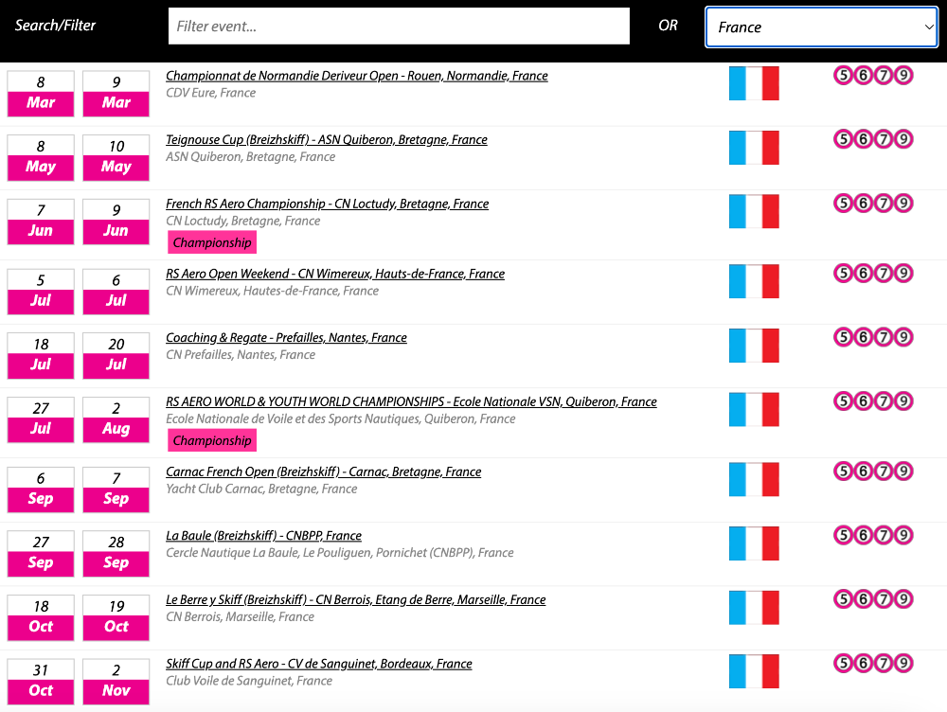Screen dimensions: 947x712
Task: Open Coaching & Regate Prefailles event
Action: click(x=286, y=338)
